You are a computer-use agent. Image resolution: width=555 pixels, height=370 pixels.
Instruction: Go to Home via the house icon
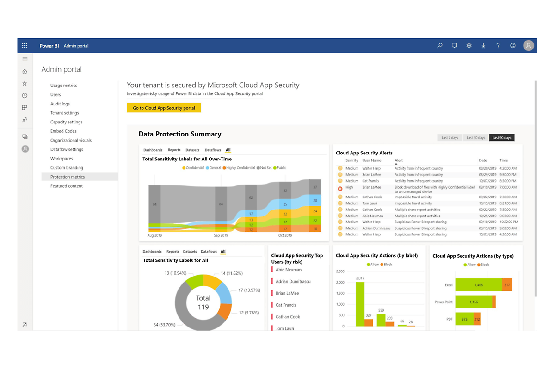click(x=25, y=71)
